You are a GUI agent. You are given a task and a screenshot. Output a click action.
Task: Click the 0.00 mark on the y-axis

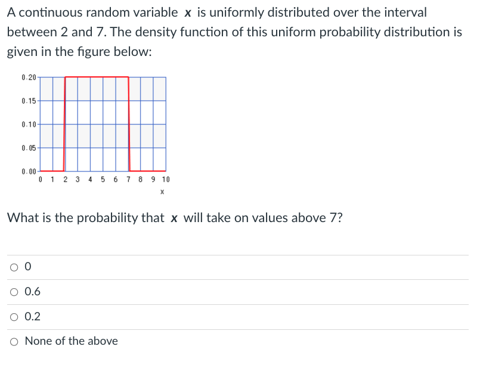coord(29,171)
